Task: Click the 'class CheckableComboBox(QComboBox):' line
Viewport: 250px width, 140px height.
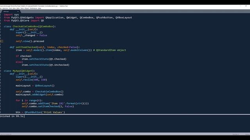Action: coord(30,26)
